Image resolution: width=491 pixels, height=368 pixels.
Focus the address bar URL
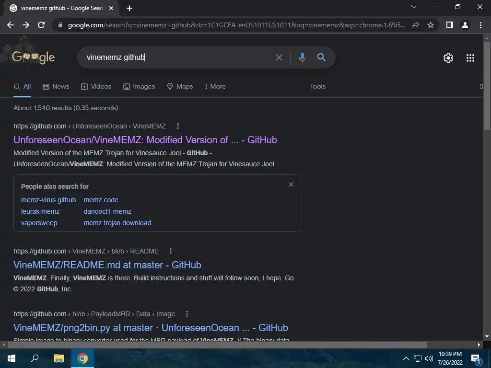tap(236, 25)
